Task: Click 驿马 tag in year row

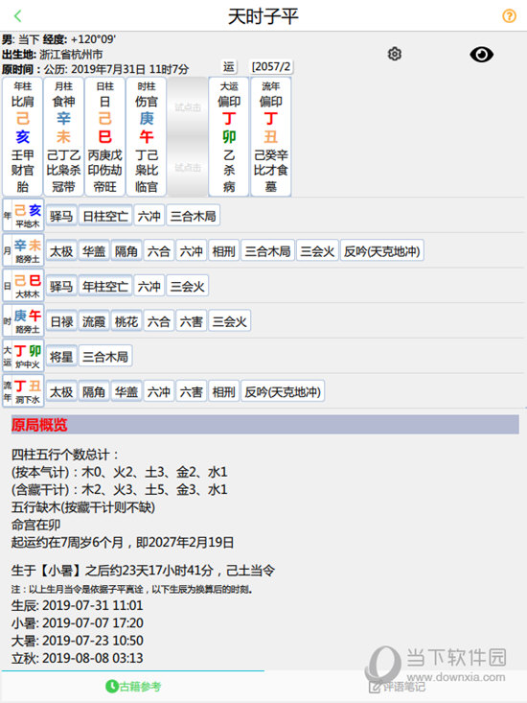Action: point(61,216)
